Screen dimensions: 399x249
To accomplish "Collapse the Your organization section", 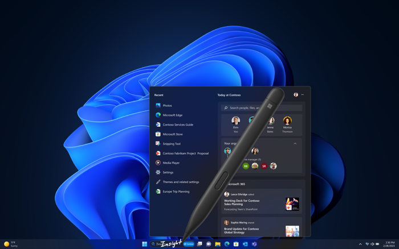I will pos(295,144).
